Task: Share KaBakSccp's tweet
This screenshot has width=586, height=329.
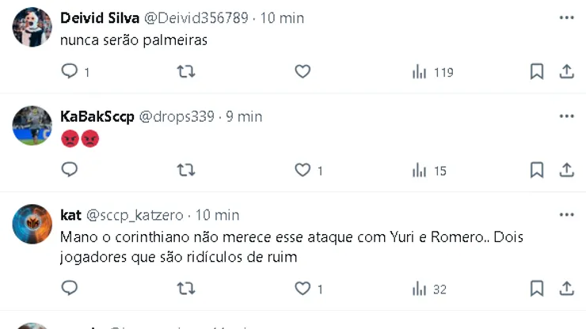Action: 567,170
